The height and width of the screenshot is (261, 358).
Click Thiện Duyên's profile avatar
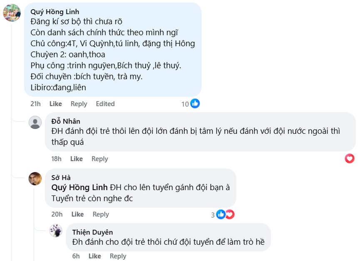coord(55,231)
